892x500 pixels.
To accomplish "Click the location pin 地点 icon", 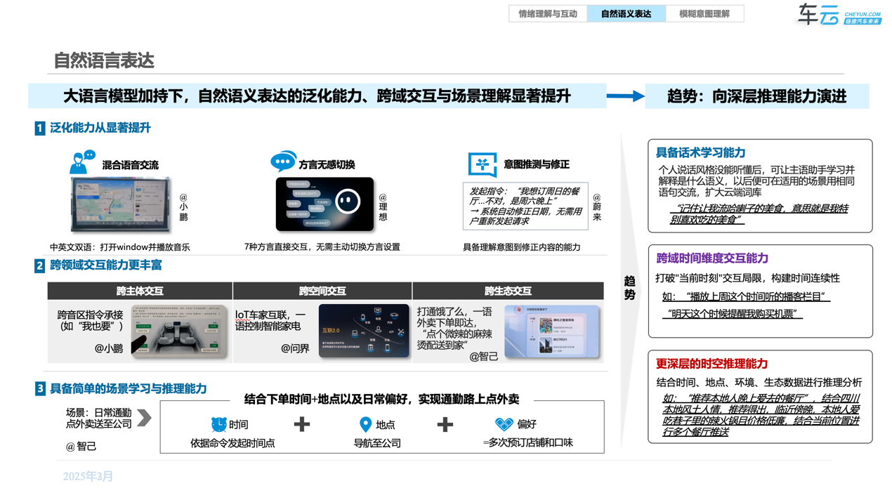I will click(x=365, y=424).
